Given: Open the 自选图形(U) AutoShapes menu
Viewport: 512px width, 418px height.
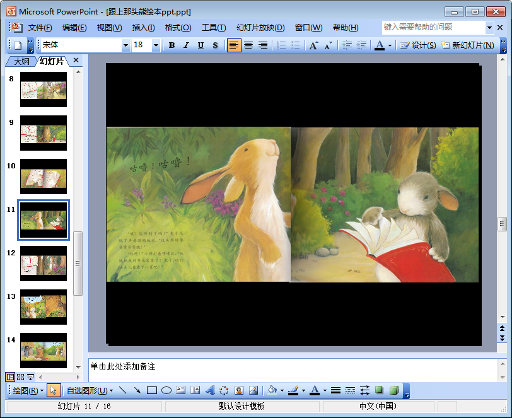Looking at the screenshot, I should pyautogui.click(x=90, y=390).
